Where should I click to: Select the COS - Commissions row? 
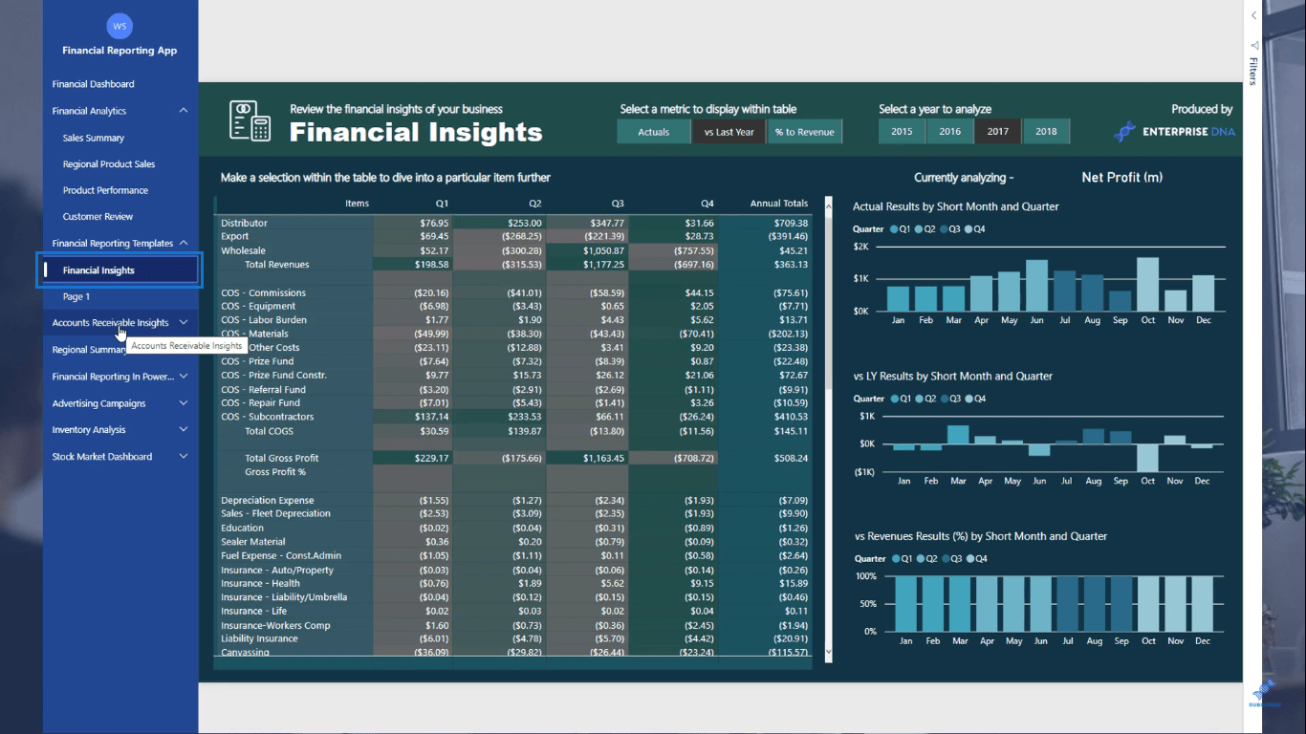[513, 292]
